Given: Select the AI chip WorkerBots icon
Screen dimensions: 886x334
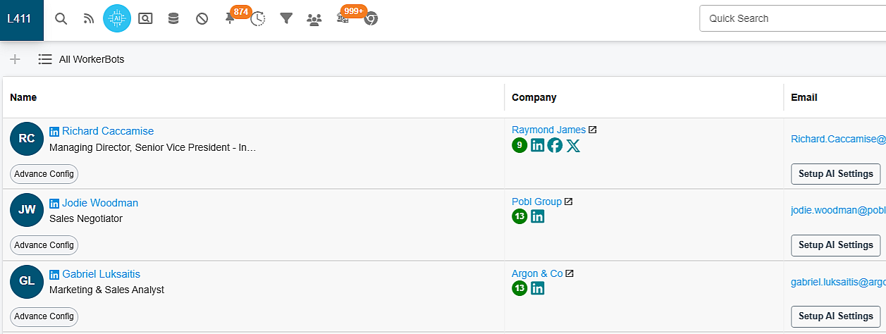Looking at the screenshot, I should click(x=117, y=19).
